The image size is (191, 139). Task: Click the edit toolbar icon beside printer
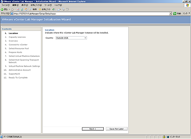[x=67, y=10]
